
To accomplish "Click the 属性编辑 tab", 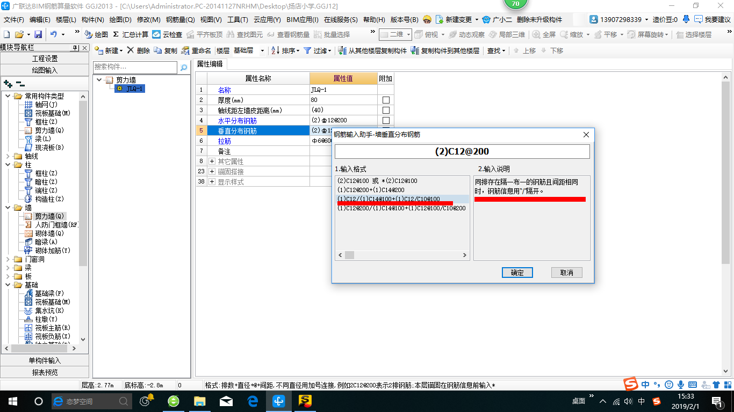I will (x=210, y=64).
